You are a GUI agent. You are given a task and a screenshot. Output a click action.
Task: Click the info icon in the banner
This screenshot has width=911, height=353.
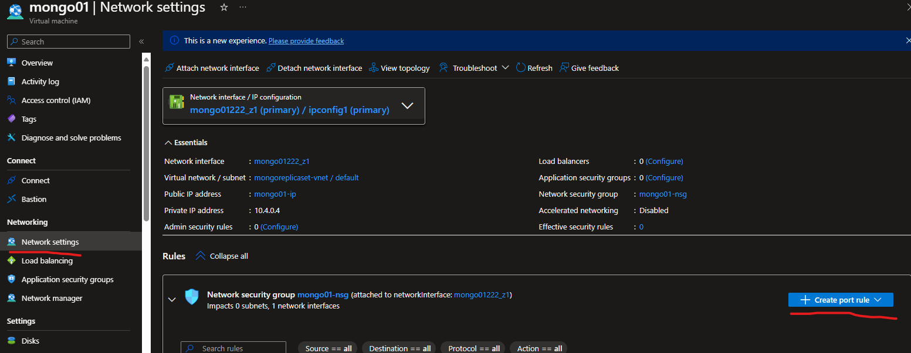[174, 40]
